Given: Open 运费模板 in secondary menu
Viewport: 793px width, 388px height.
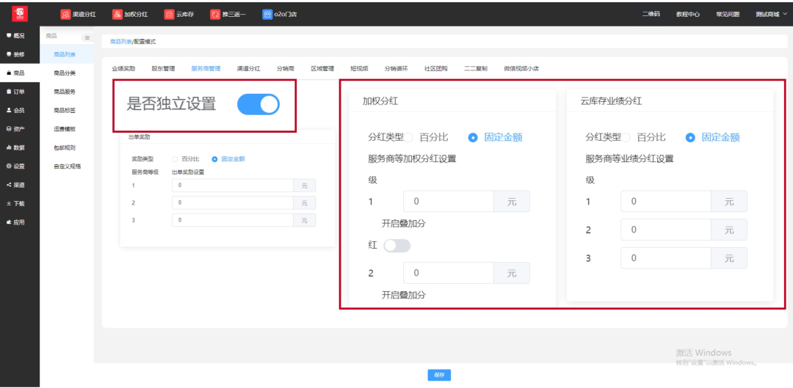Looking at the screenshot, I should pos(65,129).
